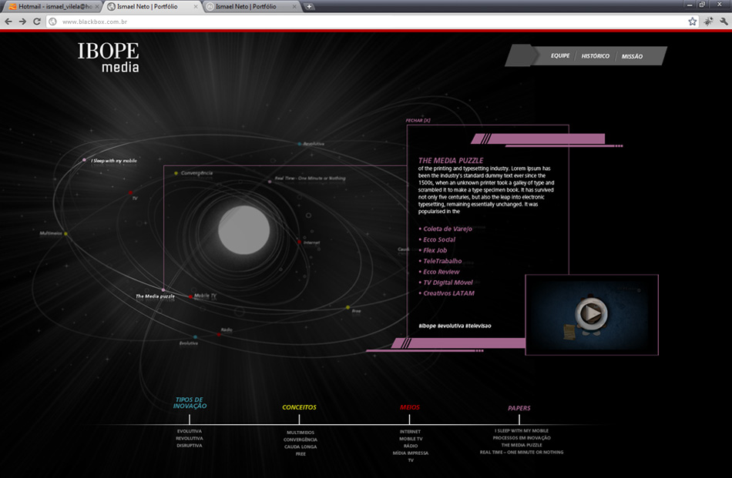Click the TIPOS DE INOVAÇÃO category heading

(x=190, y=403)
